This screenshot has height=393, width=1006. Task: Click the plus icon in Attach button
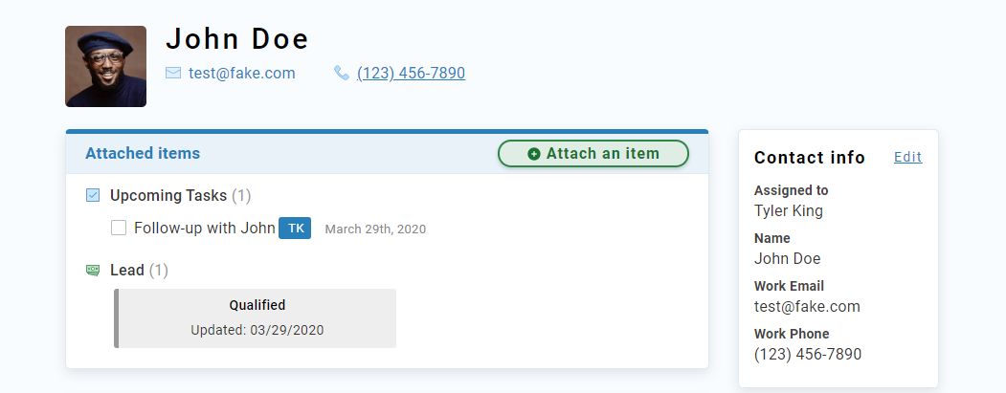[x=534, y=154]
